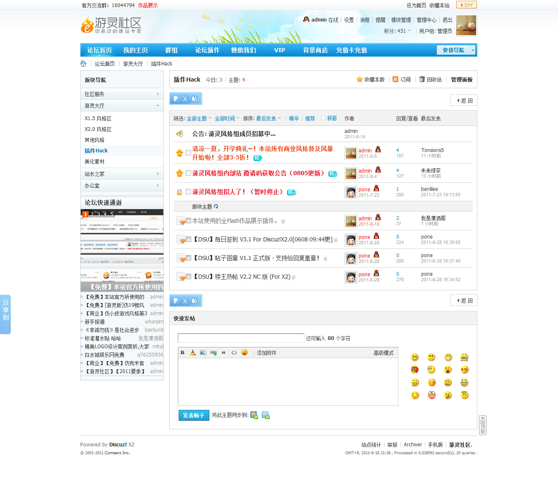The width and height of the screenshot is (558, 477).
Task: Open the 全部时间 filter dropdown
Action: click(x=227, y=118)
